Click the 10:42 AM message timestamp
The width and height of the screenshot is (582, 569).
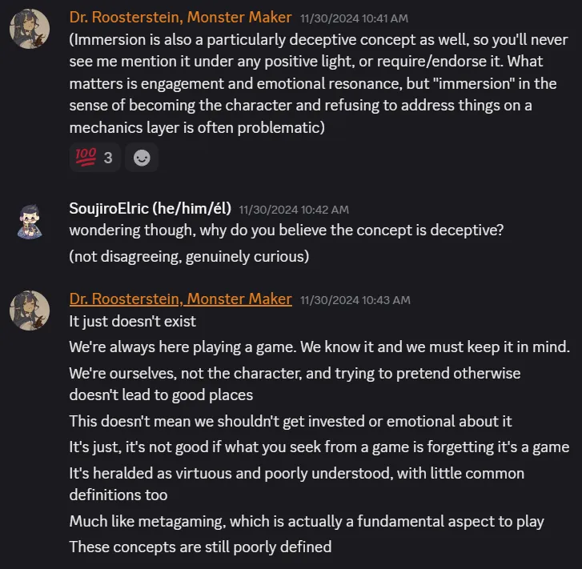pos(294,210)
